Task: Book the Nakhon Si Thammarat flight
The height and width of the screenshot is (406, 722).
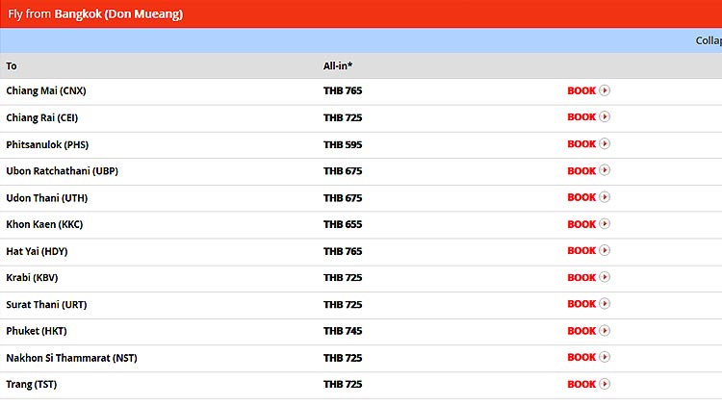Action: tap(582, 358)
